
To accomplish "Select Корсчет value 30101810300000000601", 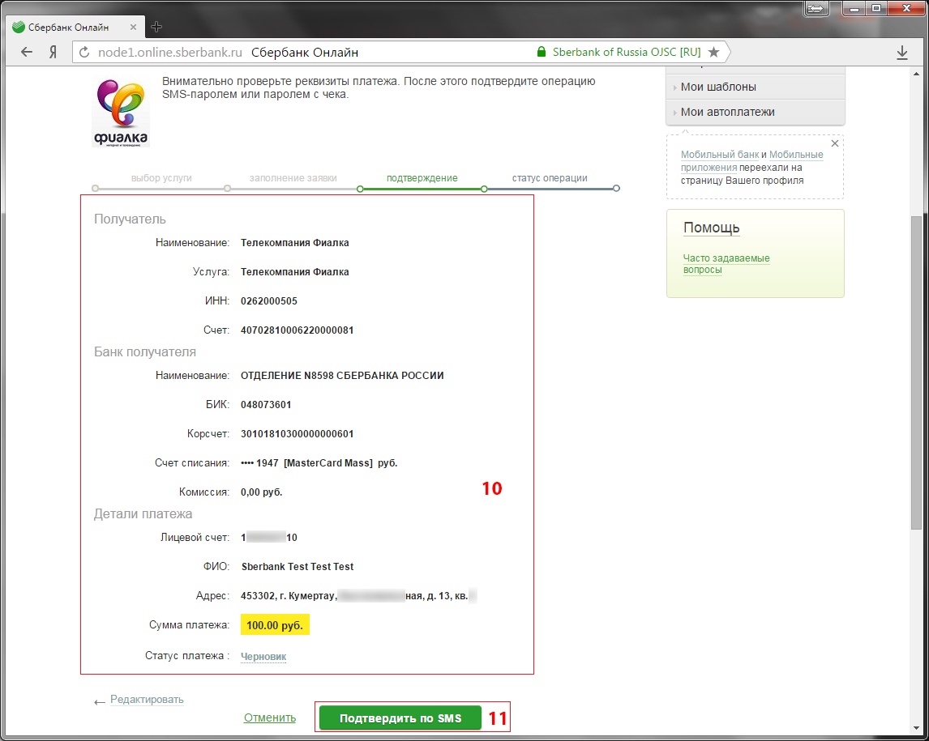I will tap(298, 434).
